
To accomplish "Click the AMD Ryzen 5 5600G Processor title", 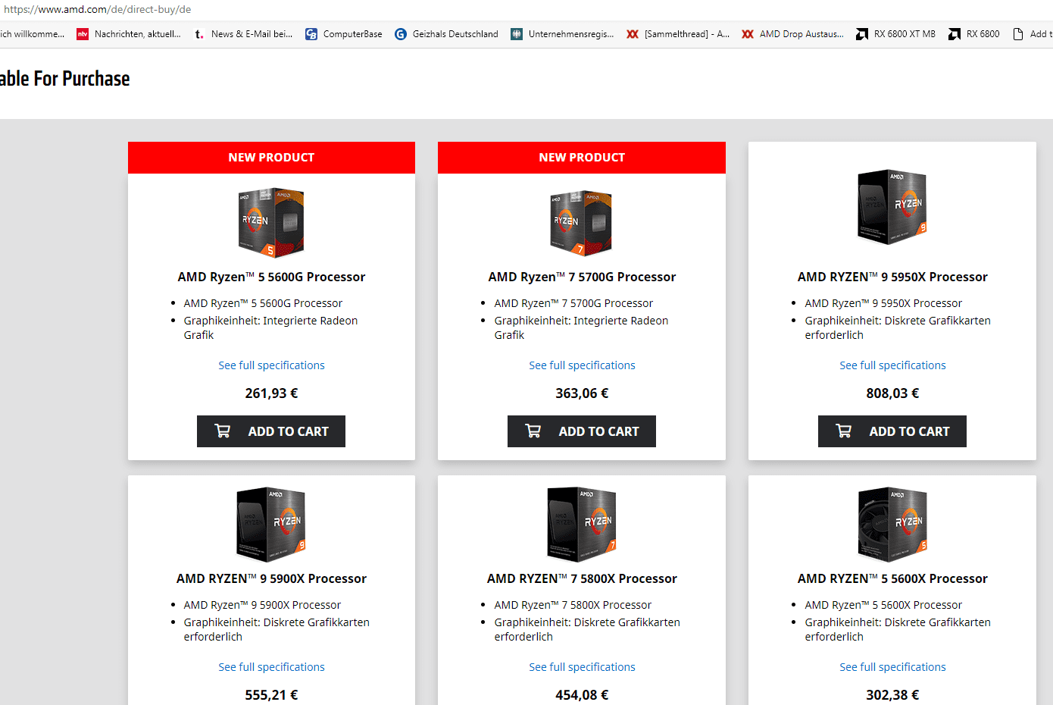I will 271,277.
